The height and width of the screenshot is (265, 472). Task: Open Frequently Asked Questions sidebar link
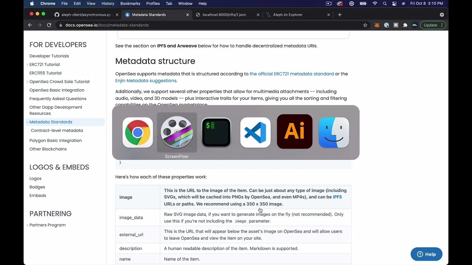pyautogui.click(x=58, y=99)
